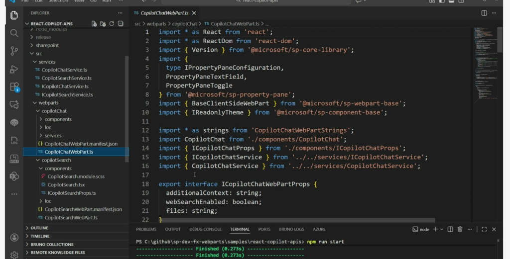Switch to the PROBLEMS panel tab

[x=146, y=229]
